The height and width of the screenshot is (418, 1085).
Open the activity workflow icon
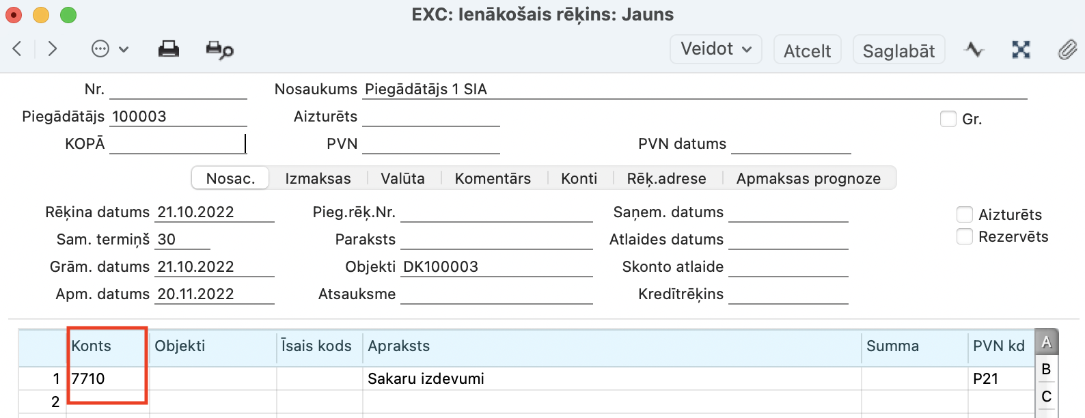(974, 50)
